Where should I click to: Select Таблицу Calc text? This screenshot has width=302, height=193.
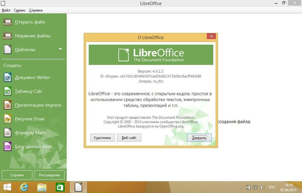click(x=29, y=91)
